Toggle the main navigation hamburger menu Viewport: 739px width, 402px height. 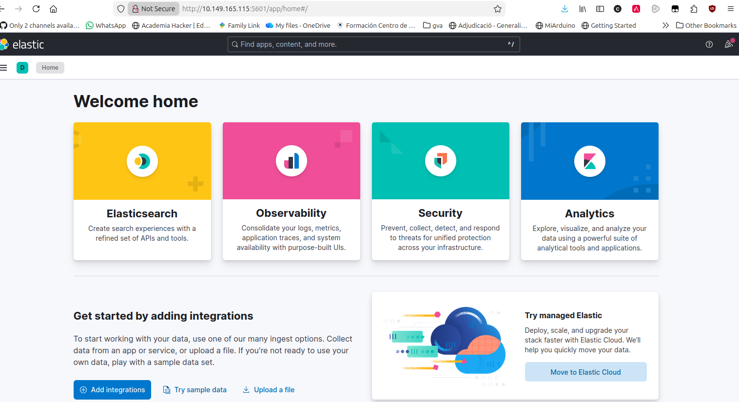tap(4, 68)
